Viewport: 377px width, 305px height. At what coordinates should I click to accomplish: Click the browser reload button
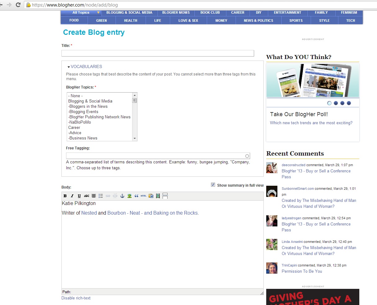[x=18, y=5]
